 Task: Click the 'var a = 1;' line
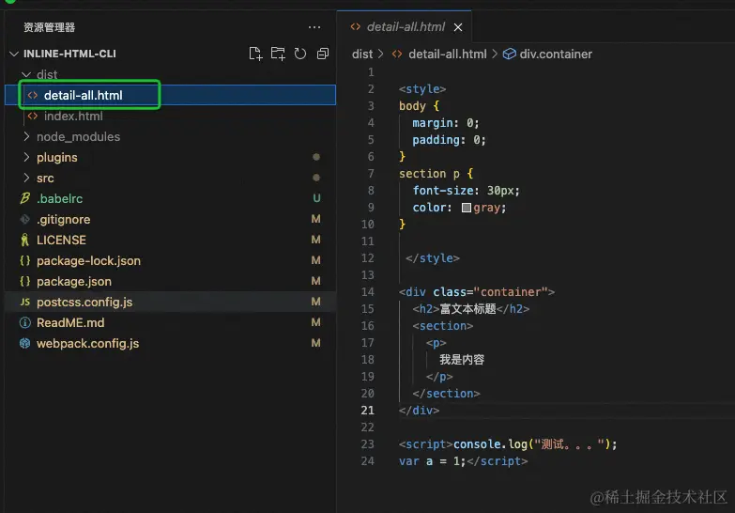463,461
